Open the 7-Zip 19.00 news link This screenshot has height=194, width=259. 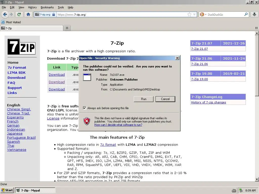click(x=199, y=79)
